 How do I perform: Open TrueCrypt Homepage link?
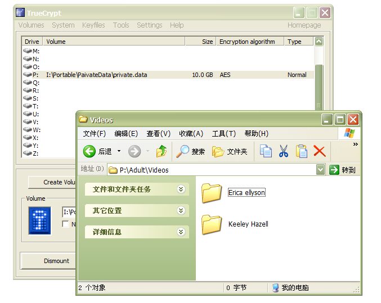304,25
